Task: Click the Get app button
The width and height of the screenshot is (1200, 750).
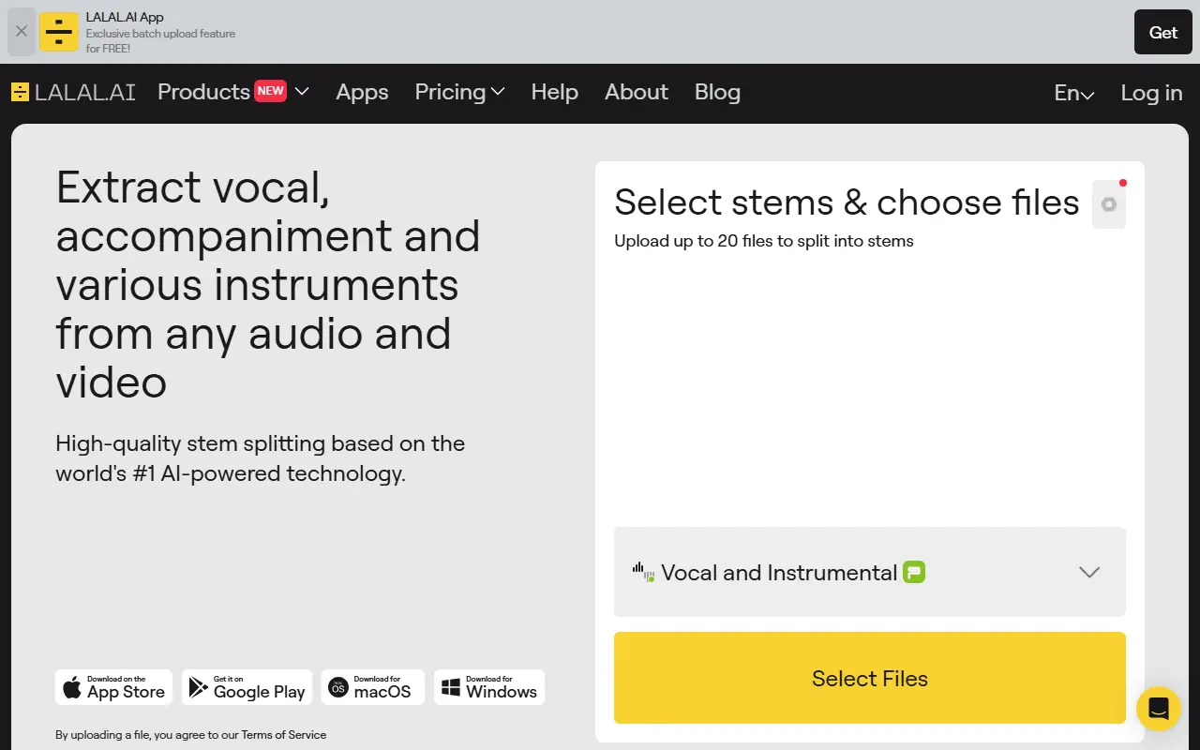Action: click(x=1162, y=31)
